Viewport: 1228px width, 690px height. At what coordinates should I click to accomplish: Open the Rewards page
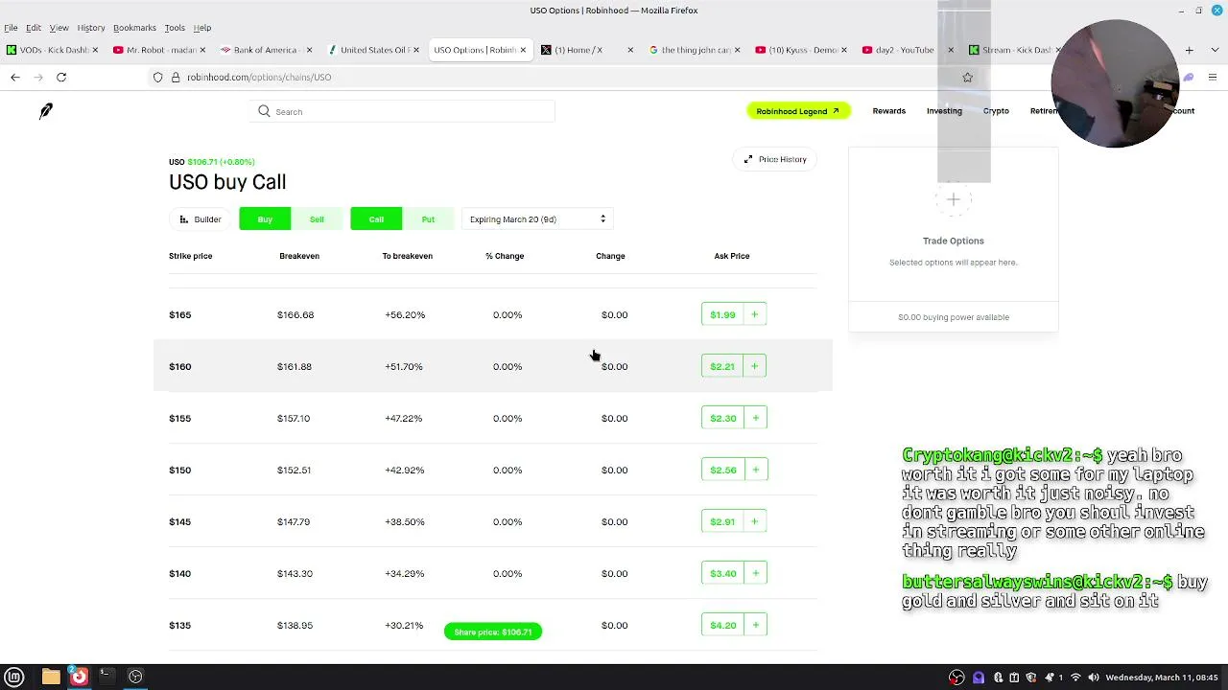coord(888,111)
